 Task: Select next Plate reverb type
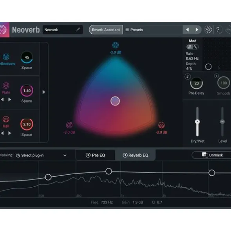[x=10, y=100]
